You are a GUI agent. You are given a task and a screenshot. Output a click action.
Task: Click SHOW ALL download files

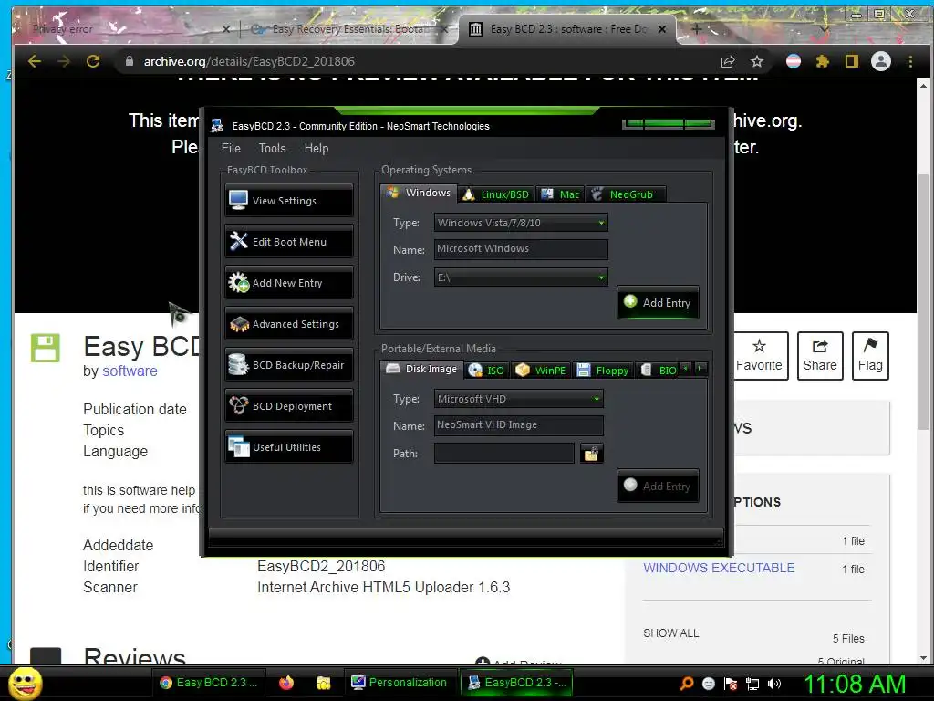point(670,633)
